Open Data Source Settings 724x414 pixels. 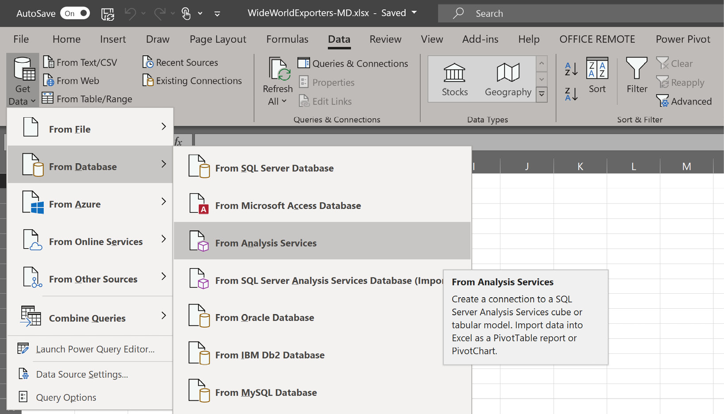click(x=90, y=374)
